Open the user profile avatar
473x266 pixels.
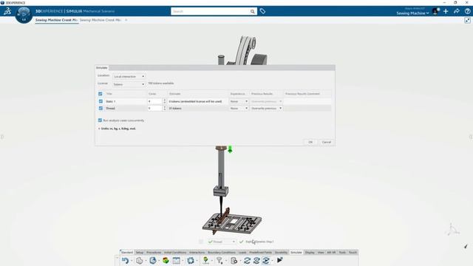click(x=435, y=12)
